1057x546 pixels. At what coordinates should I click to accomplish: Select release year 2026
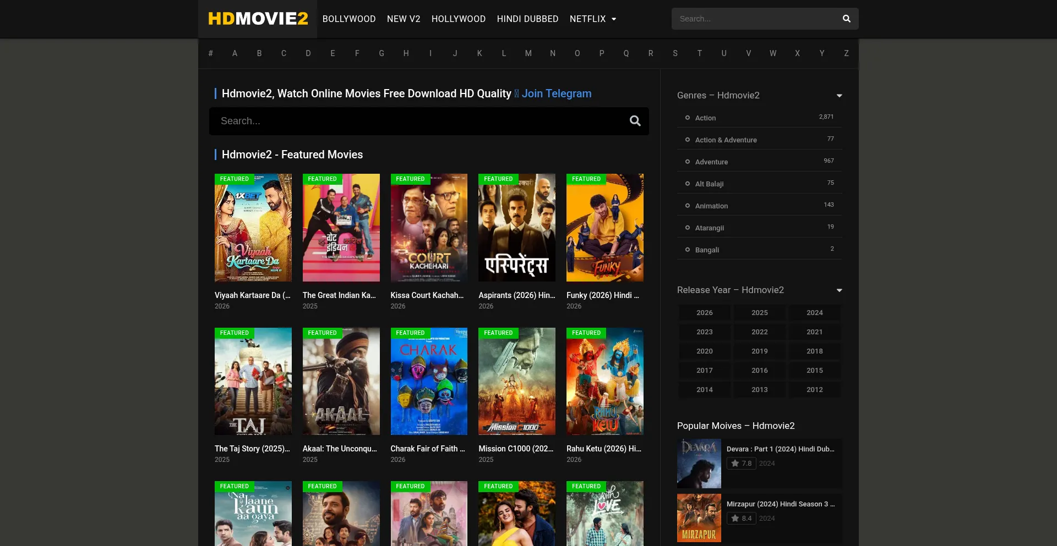tap(705, 312)
